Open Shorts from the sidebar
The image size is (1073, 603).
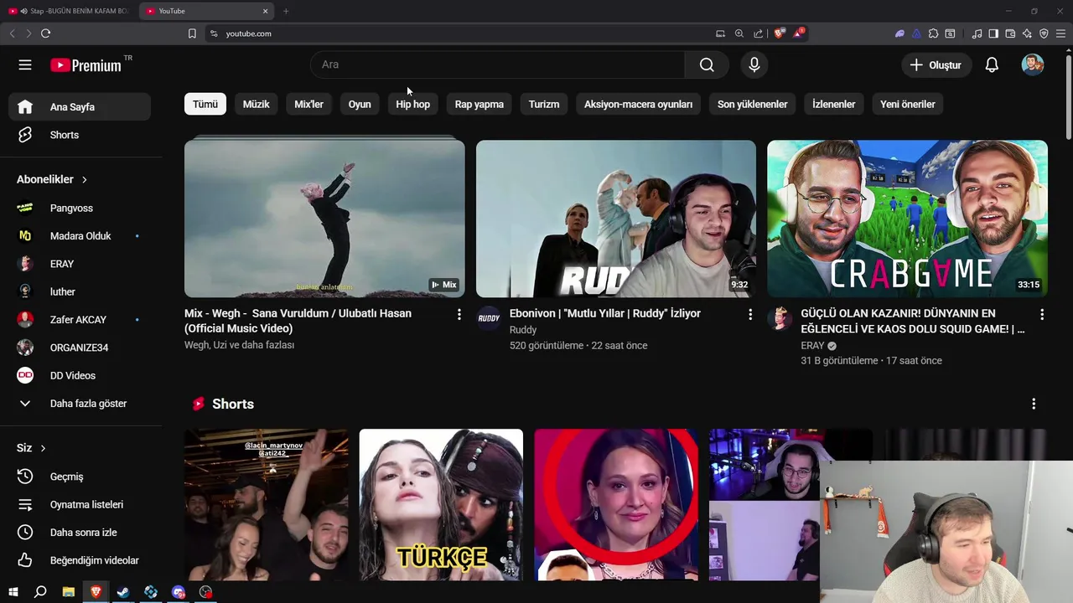click(x=80, y=135)
